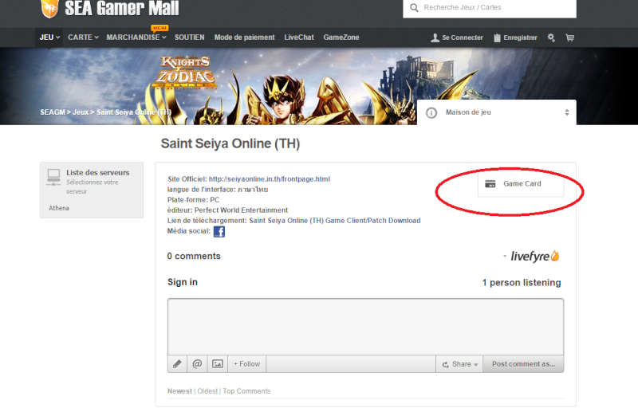Click Sign in for comments
The image size is (638, 412).
[183, 282]
